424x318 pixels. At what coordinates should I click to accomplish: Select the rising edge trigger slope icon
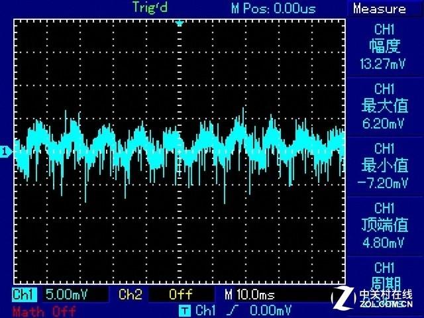pos(229,310)
